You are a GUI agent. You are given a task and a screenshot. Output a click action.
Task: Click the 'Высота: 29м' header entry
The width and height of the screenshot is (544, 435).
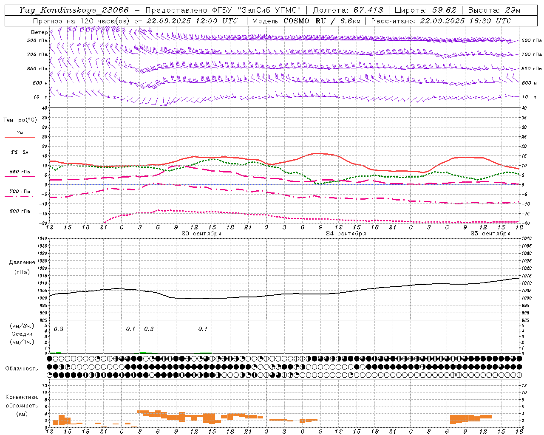(x=494, y=10)
